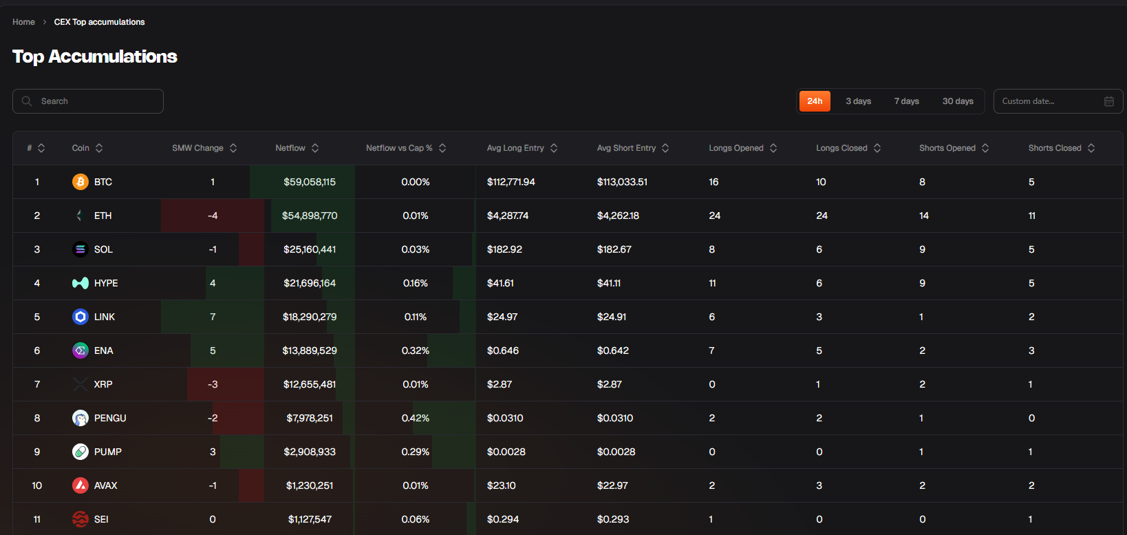
Task: Toggle sort on Shorts Closed column
Action: tap(1091, 148)
